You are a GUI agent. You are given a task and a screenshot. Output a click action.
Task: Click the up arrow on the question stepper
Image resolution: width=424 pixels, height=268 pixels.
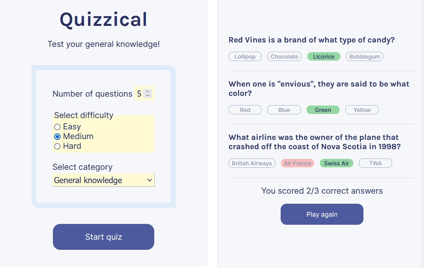(148, 91)
